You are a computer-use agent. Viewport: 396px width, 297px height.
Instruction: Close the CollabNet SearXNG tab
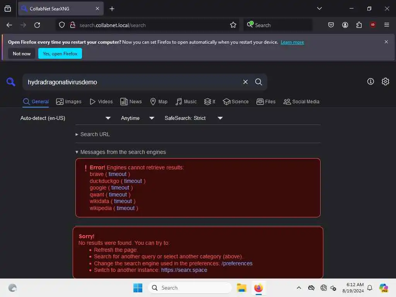97,9
